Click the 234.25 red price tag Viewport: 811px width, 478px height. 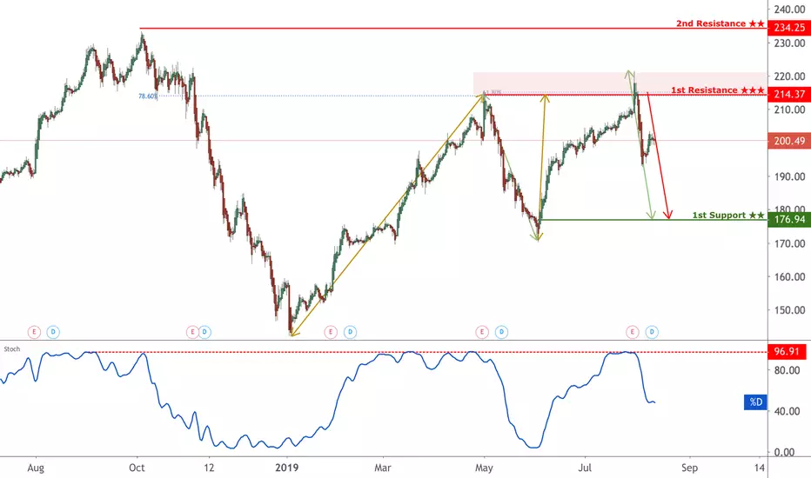pos(788,28)
